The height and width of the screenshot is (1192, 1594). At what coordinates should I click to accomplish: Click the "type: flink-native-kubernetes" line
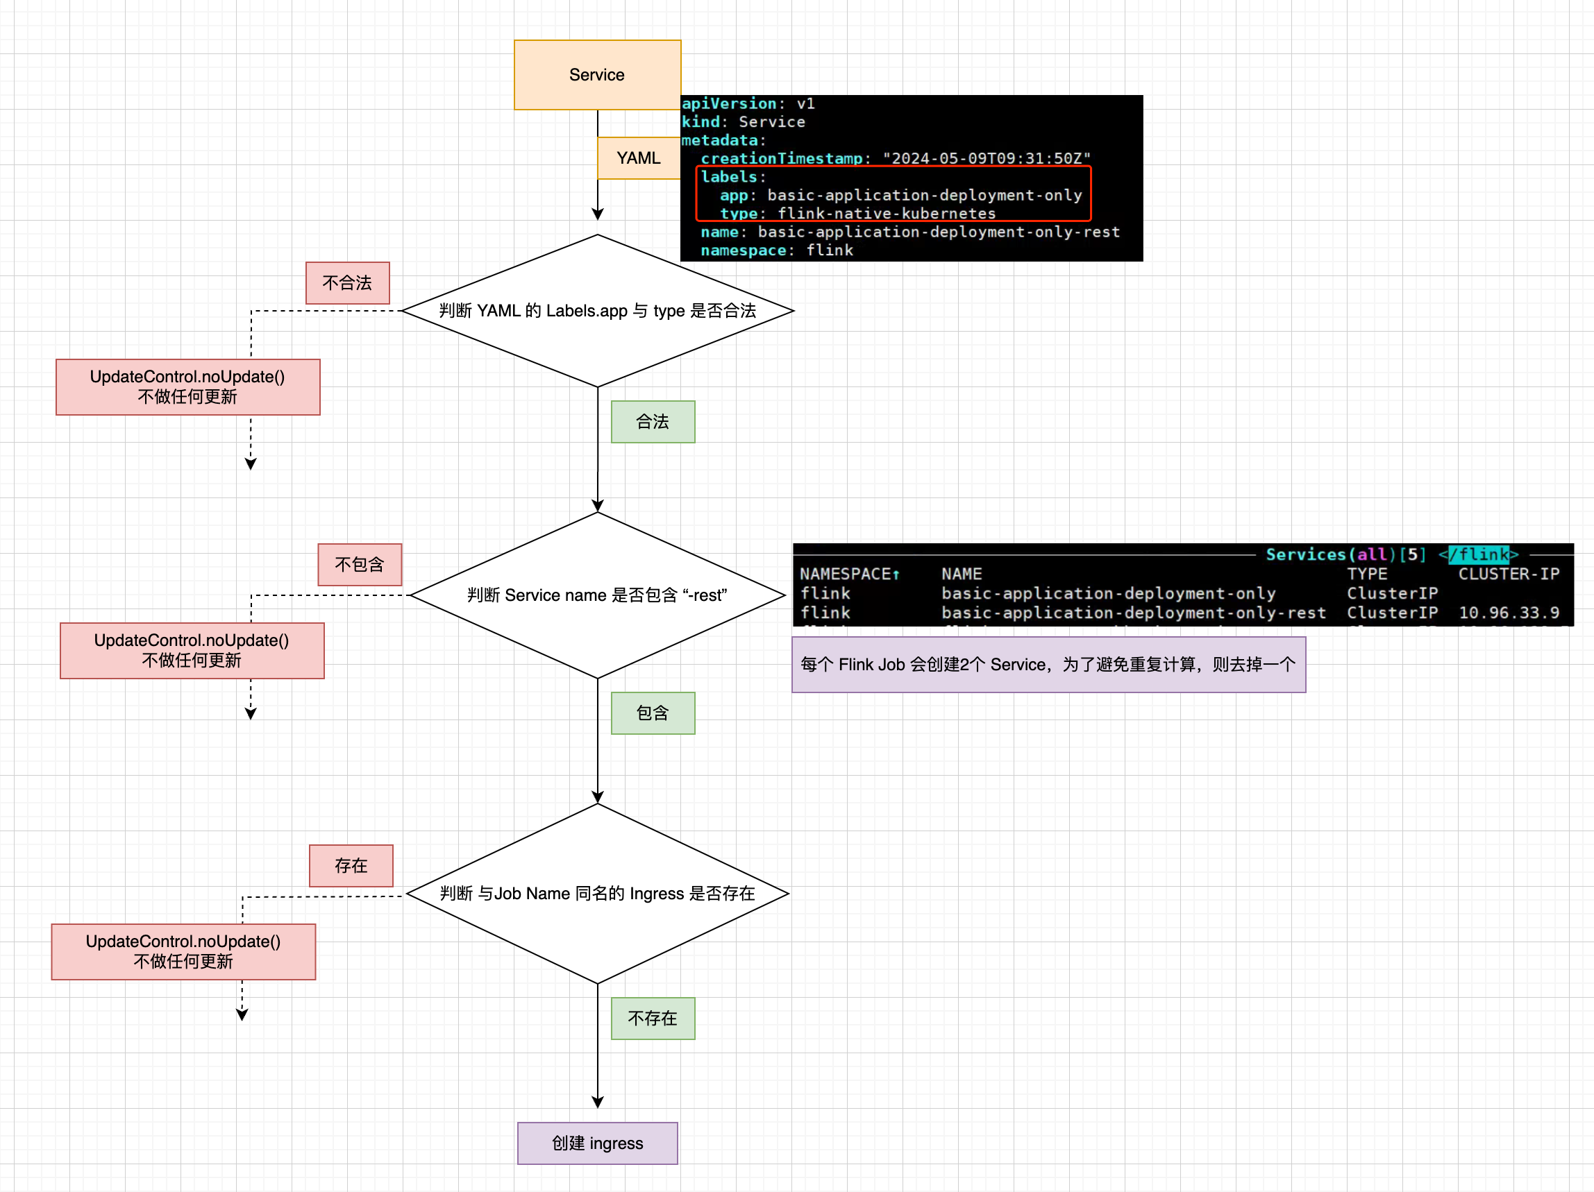(x=857, y=213)
